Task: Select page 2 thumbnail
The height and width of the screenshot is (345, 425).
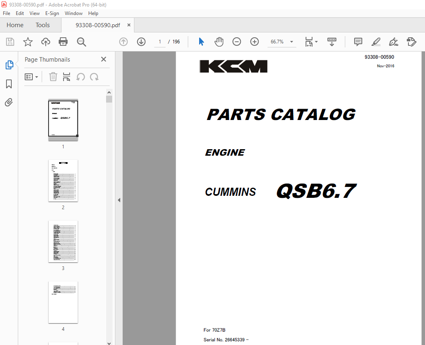Action: coord(63,181)
